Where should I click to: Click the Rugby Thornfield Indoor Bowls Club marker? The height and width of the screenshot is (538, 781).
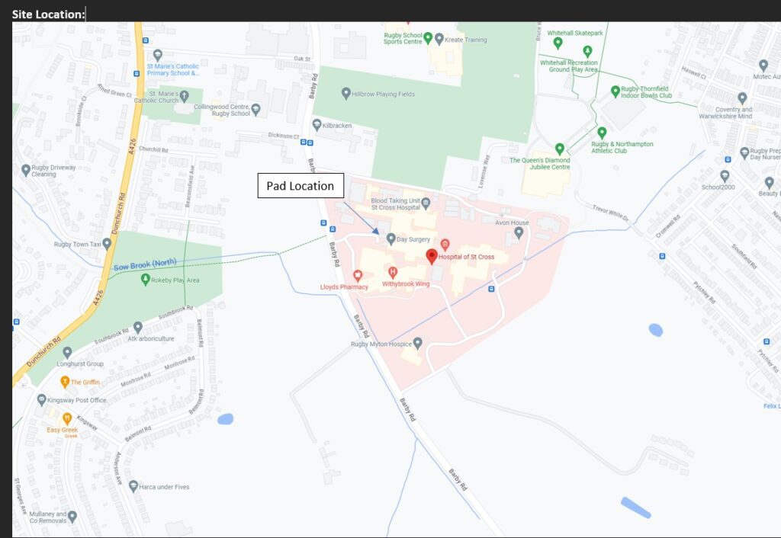[x=615, y=91]
